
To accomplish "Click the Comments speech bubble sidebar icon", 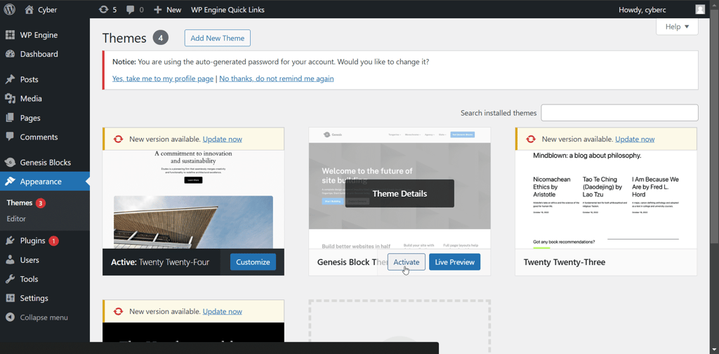I will [10, 137].
